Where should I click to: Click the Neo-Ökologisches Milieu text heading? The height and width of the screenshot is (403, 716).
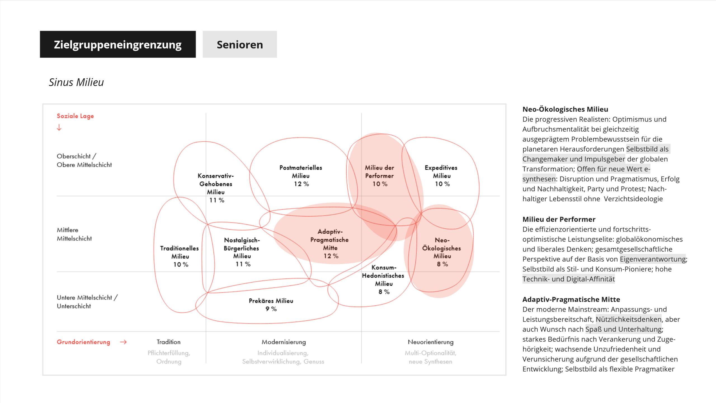click(565, 109)
